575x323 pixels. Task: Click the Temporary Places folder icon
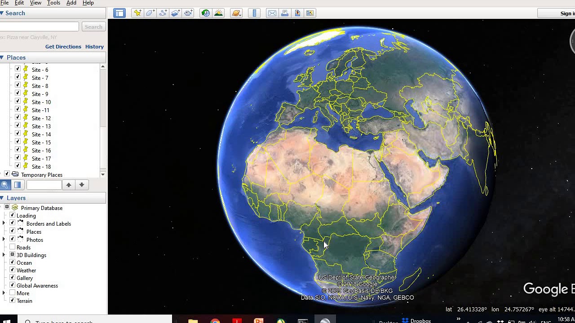coord(15,175)
